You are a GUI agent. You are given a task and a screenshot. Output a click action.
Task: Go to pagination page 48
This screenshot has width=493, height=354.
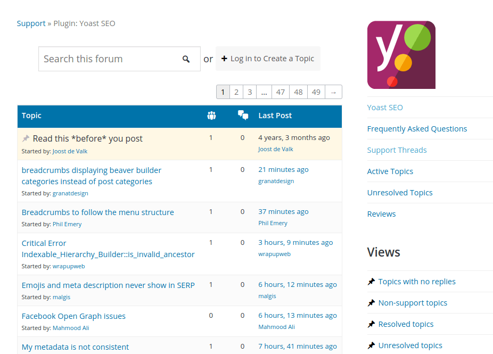[x=298, y=92]
